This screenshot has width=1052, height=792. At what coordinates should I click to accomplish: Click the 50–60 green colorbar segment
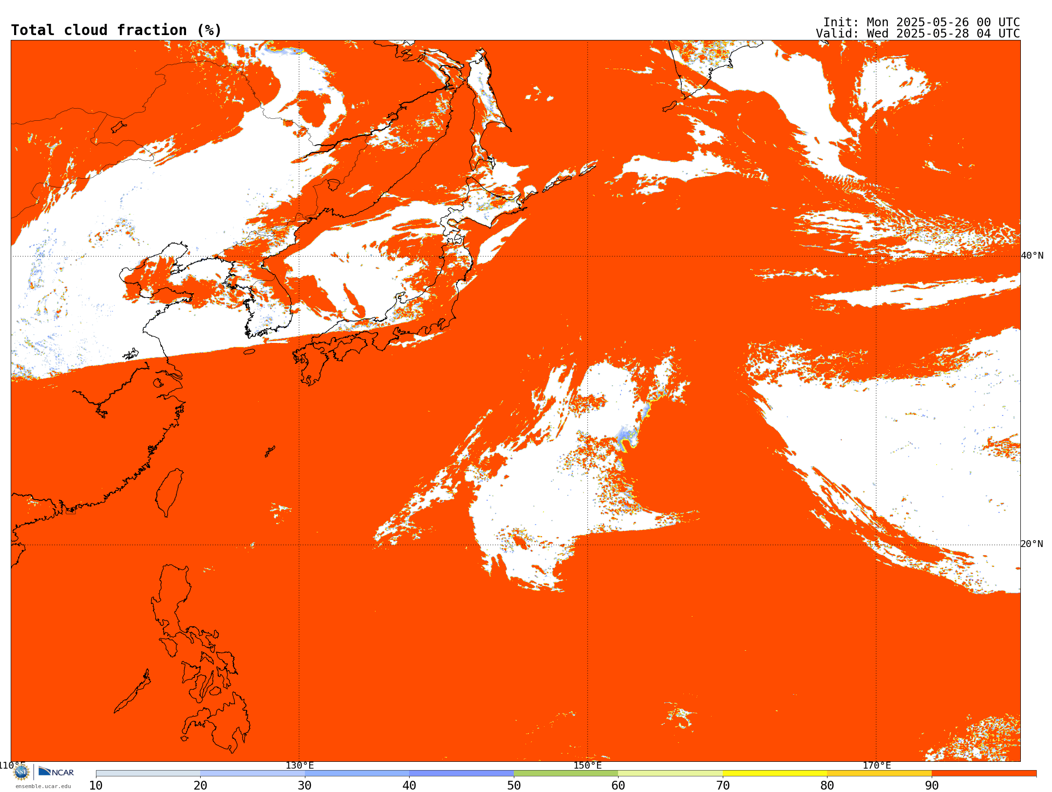tap(566, 773)
